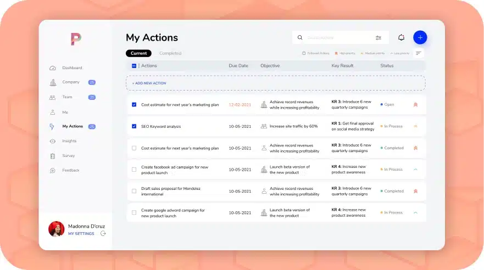This screenshot has height=270, width=484.
Task: Check the Draft sales proposal action
Action: [x=134, y=191]
